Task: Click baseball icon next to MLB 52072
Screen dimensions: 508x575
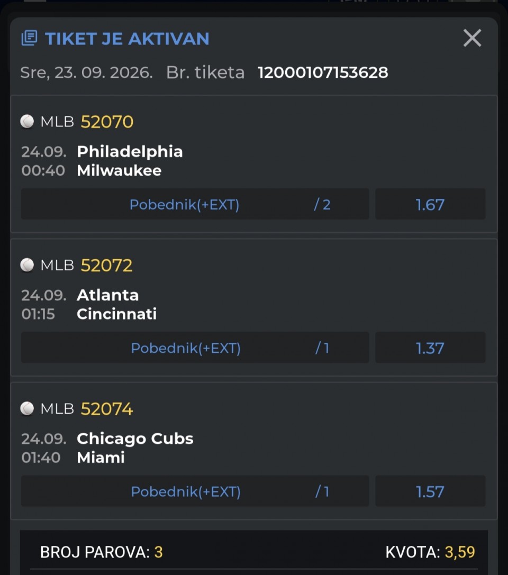Action: tap(27, 265)
